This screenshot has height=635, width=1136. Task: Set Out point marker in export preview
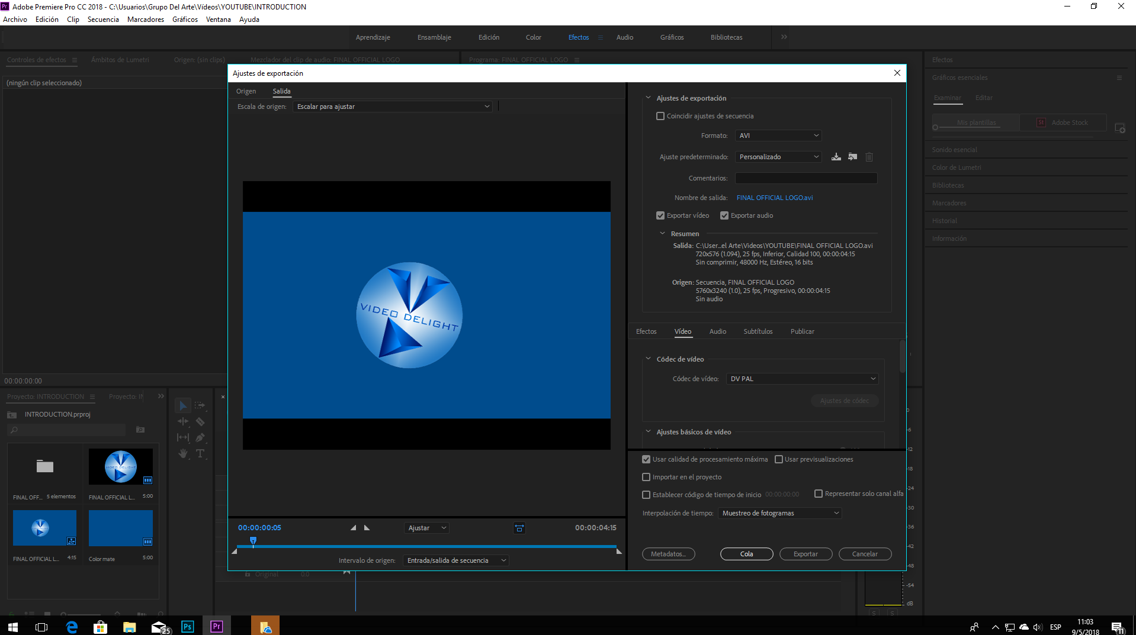click(367, 527)
